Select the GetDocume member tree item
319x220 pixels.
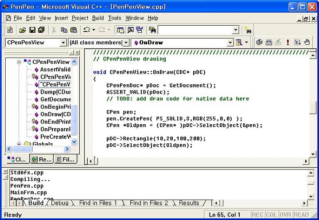tap(55, 100)
